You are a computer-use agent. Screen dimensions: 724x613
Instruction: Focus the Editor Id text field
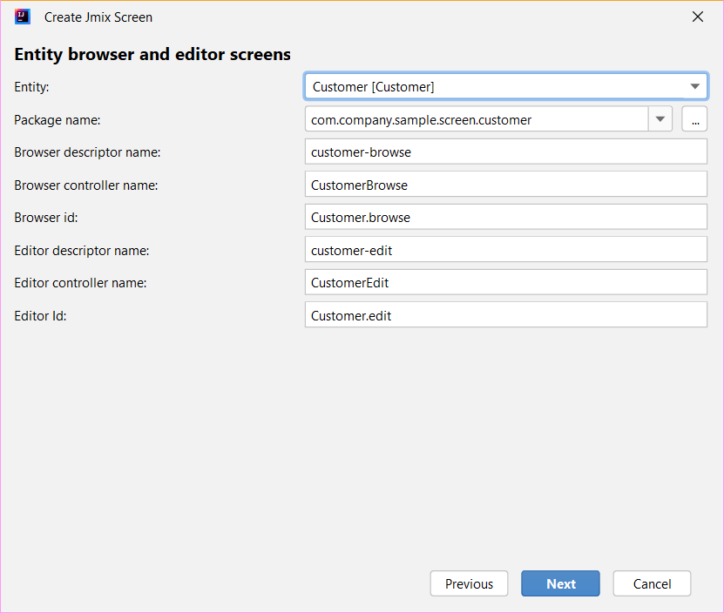pos(505,315)
